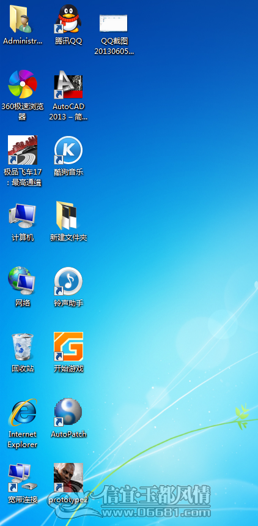The height and width of the screenshot is (526, 258).
Task: Click the "Administr..." label text
Action: tap(23, 41)
